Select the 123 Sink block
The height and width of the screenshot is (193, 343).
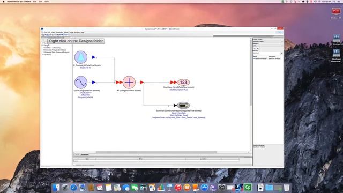coord(183,82)
